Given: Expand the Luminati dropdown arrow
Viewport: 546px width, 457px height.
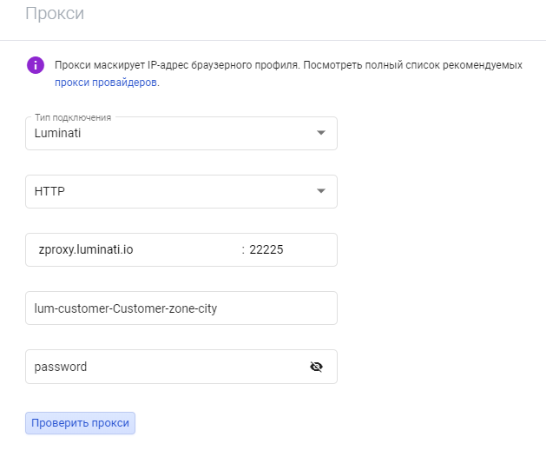Looking at the screenshot, I should (x=321, y=133).
